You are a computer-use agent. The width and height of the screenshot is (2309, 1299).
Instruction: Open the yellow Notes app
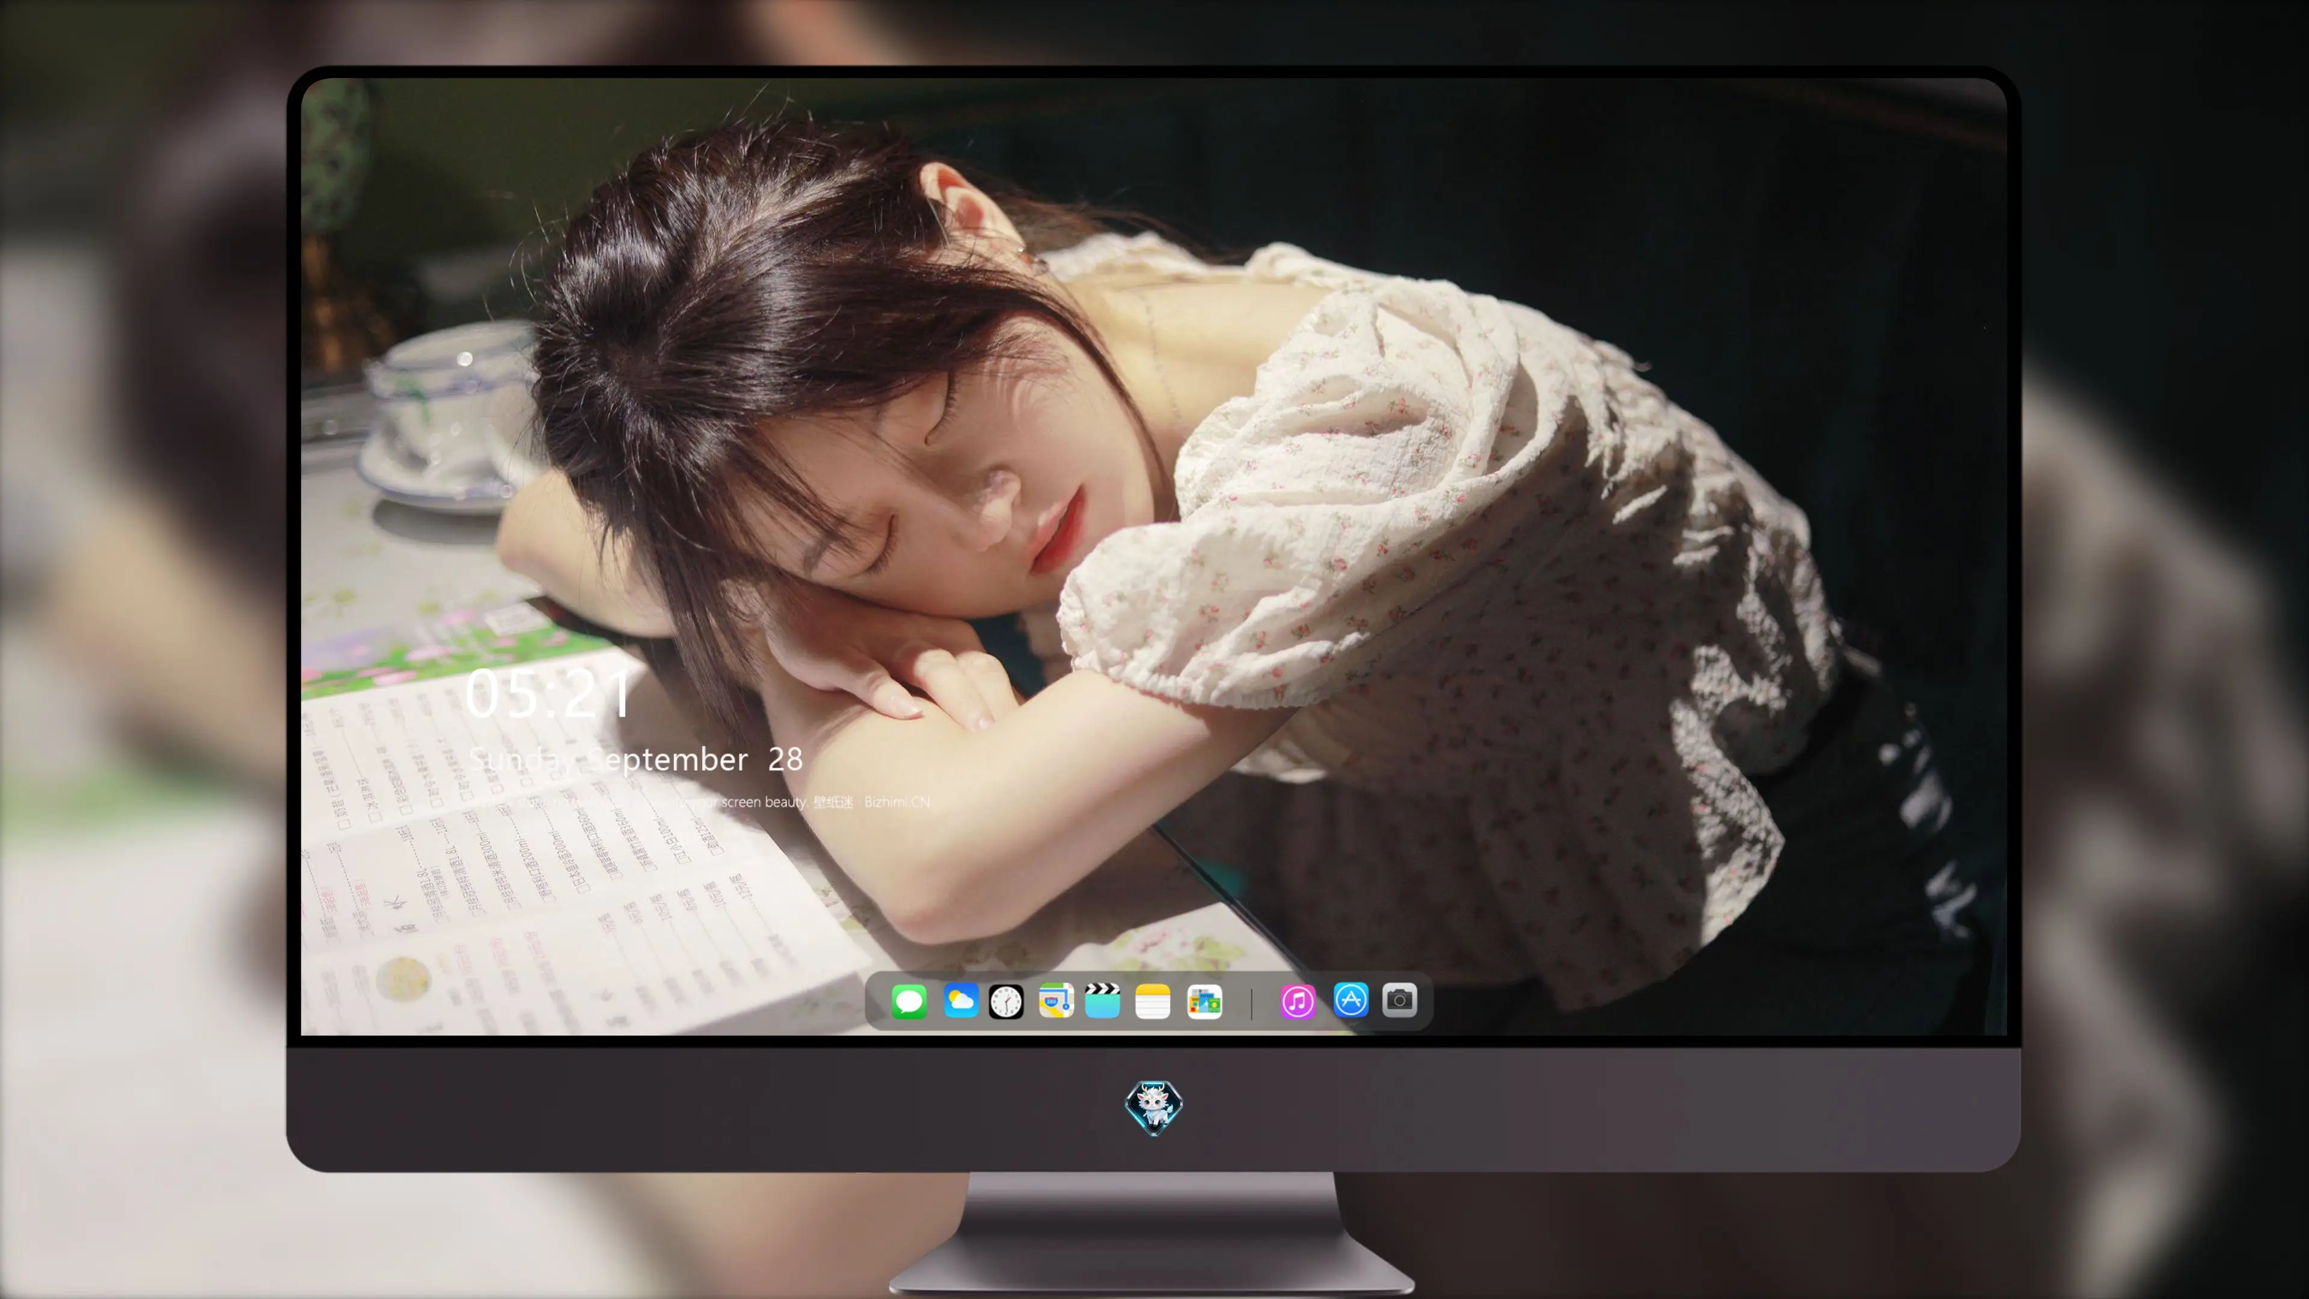pos(1153,1001)
